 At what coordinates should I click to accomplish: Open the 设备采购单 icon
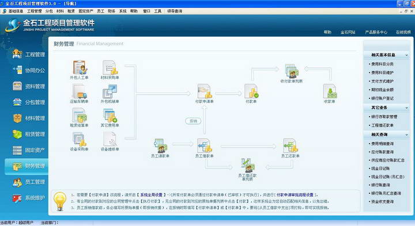click(x=79, y=139)
